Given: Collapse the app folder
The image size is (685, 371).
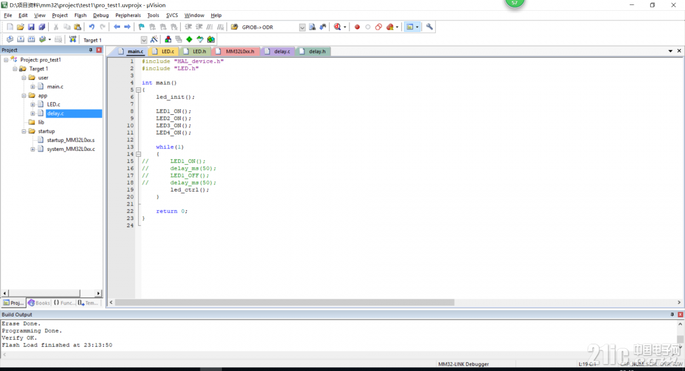Looking at the screenshot, I should tap(24, 96).
